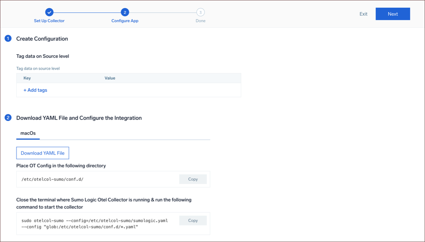This screenshot has width=425, height=242.
Task: Proceed with the Next button
Action: [392, 14]
